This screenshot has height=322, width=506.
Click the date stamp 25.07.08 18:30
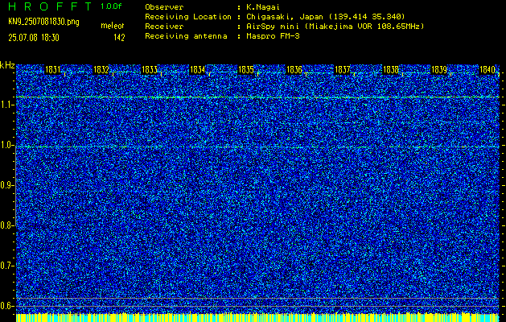click(x=34, y=38)
